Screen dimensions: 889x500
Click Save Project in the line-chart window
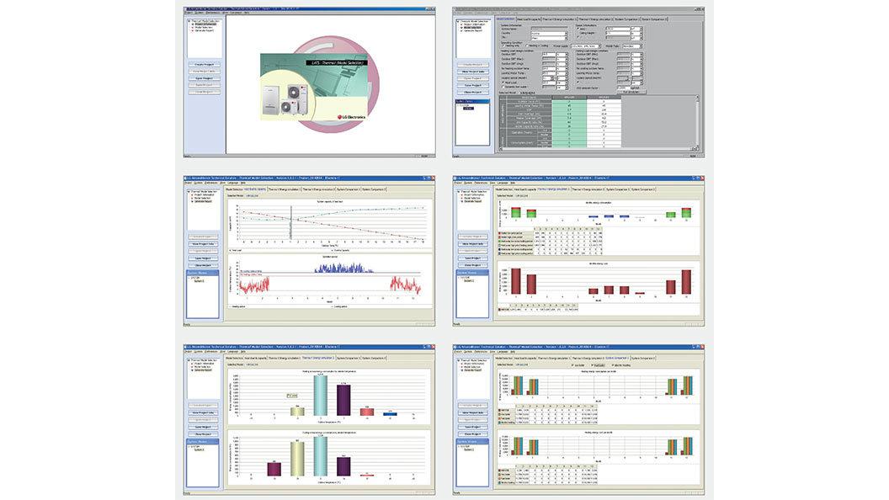(203, 258)
